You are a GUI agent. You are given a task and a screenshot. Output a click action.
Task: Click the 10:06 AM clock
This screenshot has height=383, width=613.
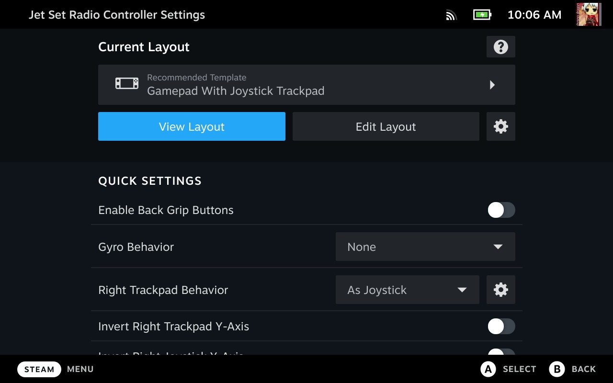click(x=534, y=15)
